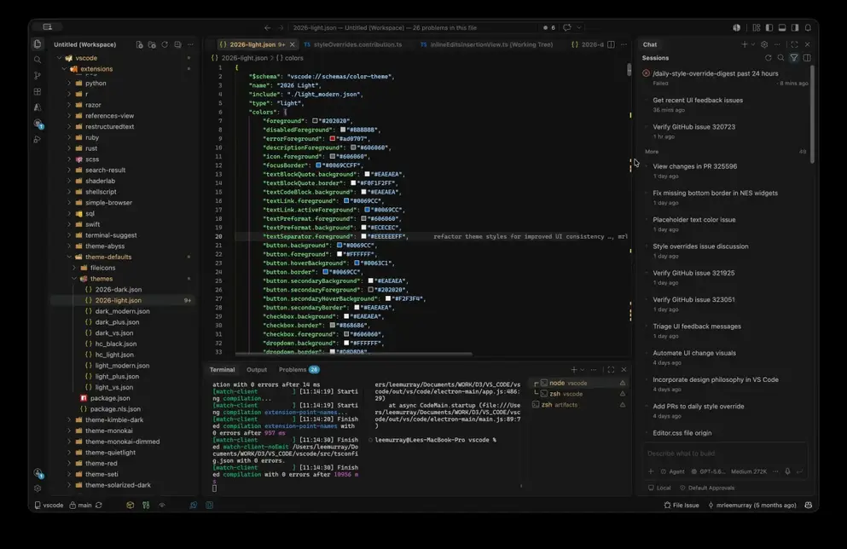Select the zsh artifacts terminal entry
The image size is (847, 549).
578,405
